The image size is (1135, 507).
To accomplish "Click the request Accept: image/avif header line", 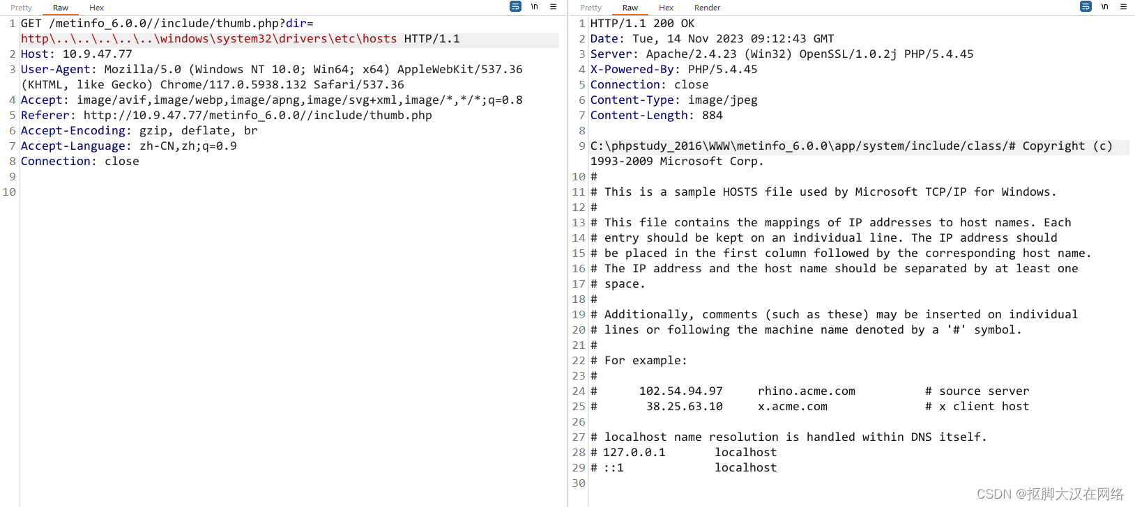I will [272, 100].
